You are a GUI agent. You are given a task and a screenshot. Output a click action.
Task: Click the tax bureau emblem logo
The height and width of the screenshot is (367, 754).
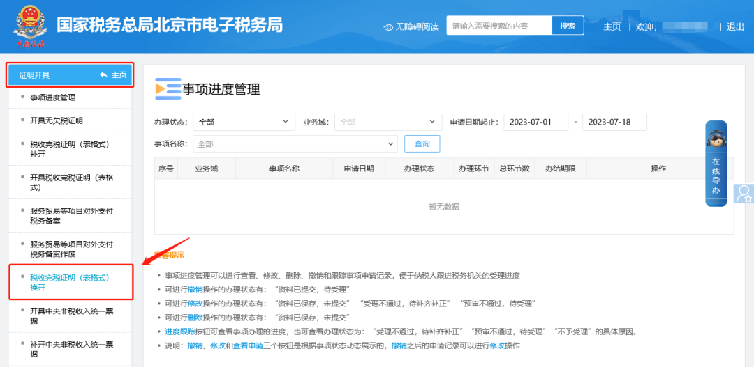pyautogui.click(x=29, y=25)
